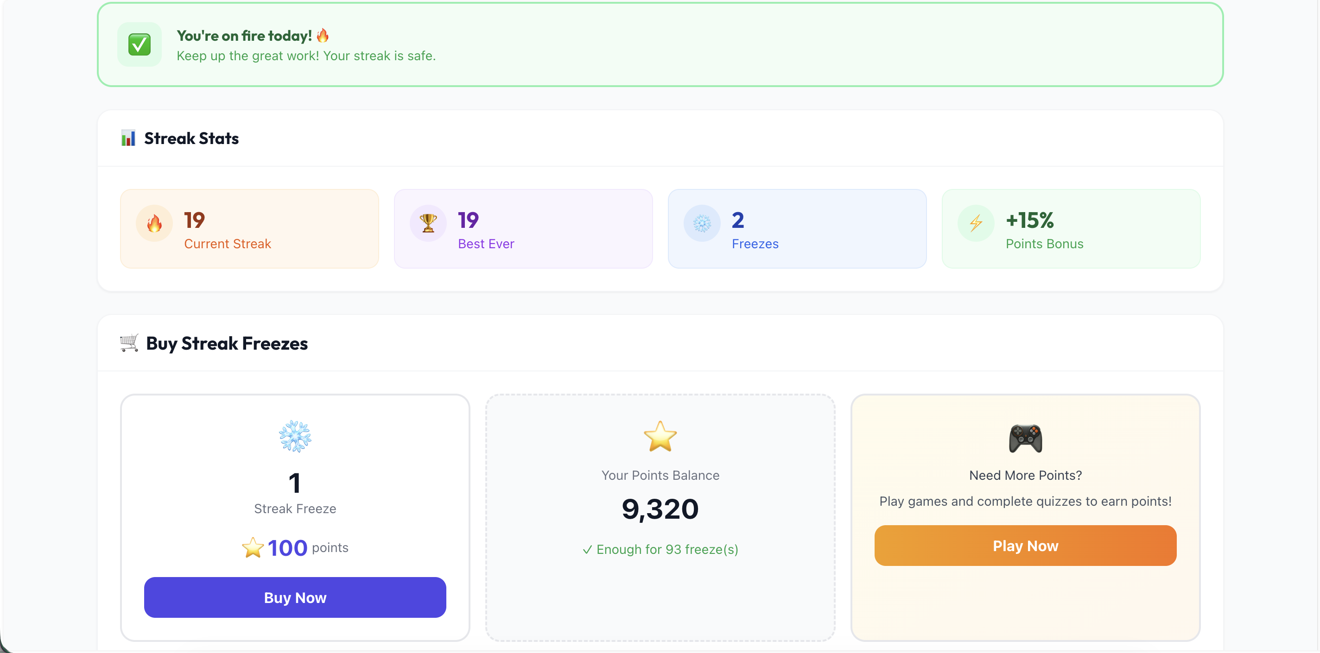Click the green checkmark icon in banner
Image resolution: width=1320 pixels, height=653 pixels.
(x=139, y=44)
